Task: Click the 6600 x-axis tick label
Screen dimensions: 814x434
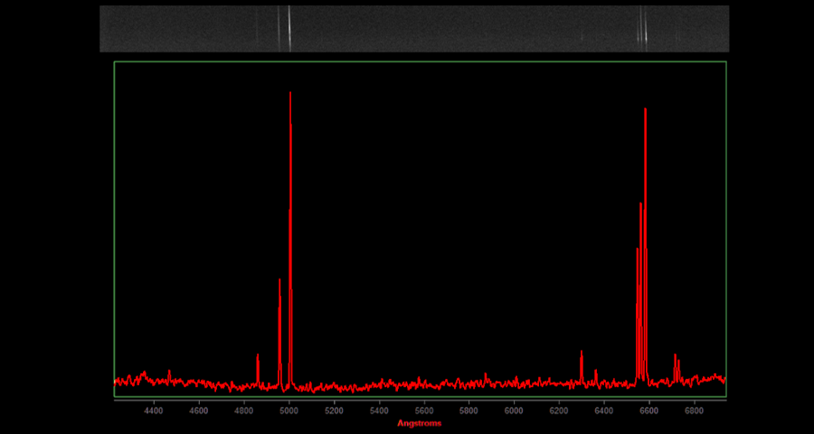Action: [x=648, y=410]
